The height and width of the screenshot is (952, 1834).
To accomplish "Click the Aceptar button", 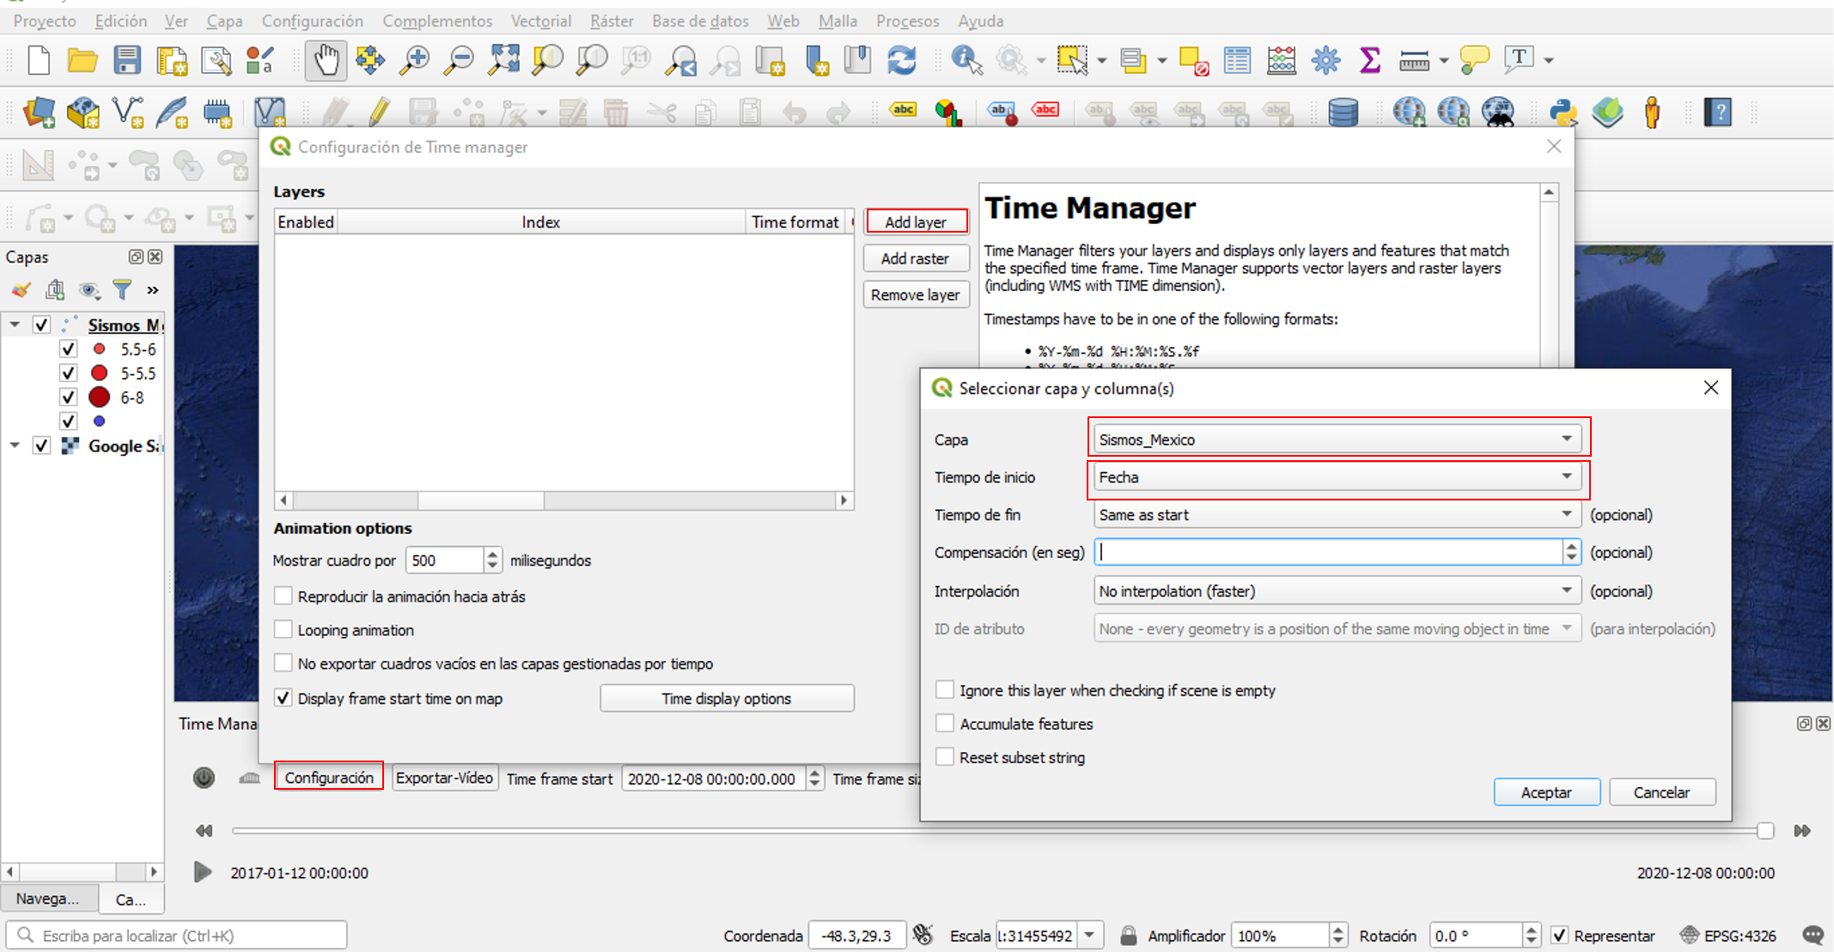I will pyautogui.click(x=1546, y=792).
